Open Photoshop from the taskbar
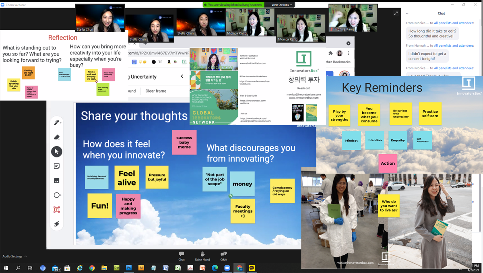This screenshot has width=483, height=273. point(129,268)
